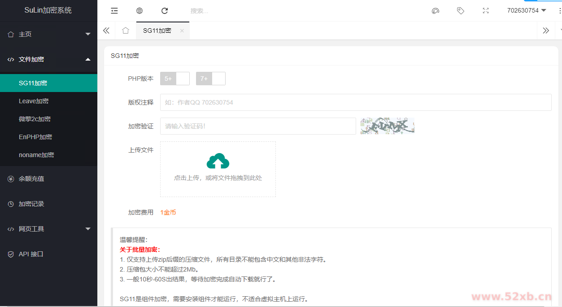The height and width of the screenshot is (307, 562).
Task: Click the refresh icon in top bar
Action: click(x=165, y=11)
